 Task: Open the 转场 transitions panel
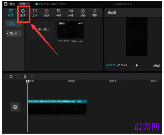[71, 13]
